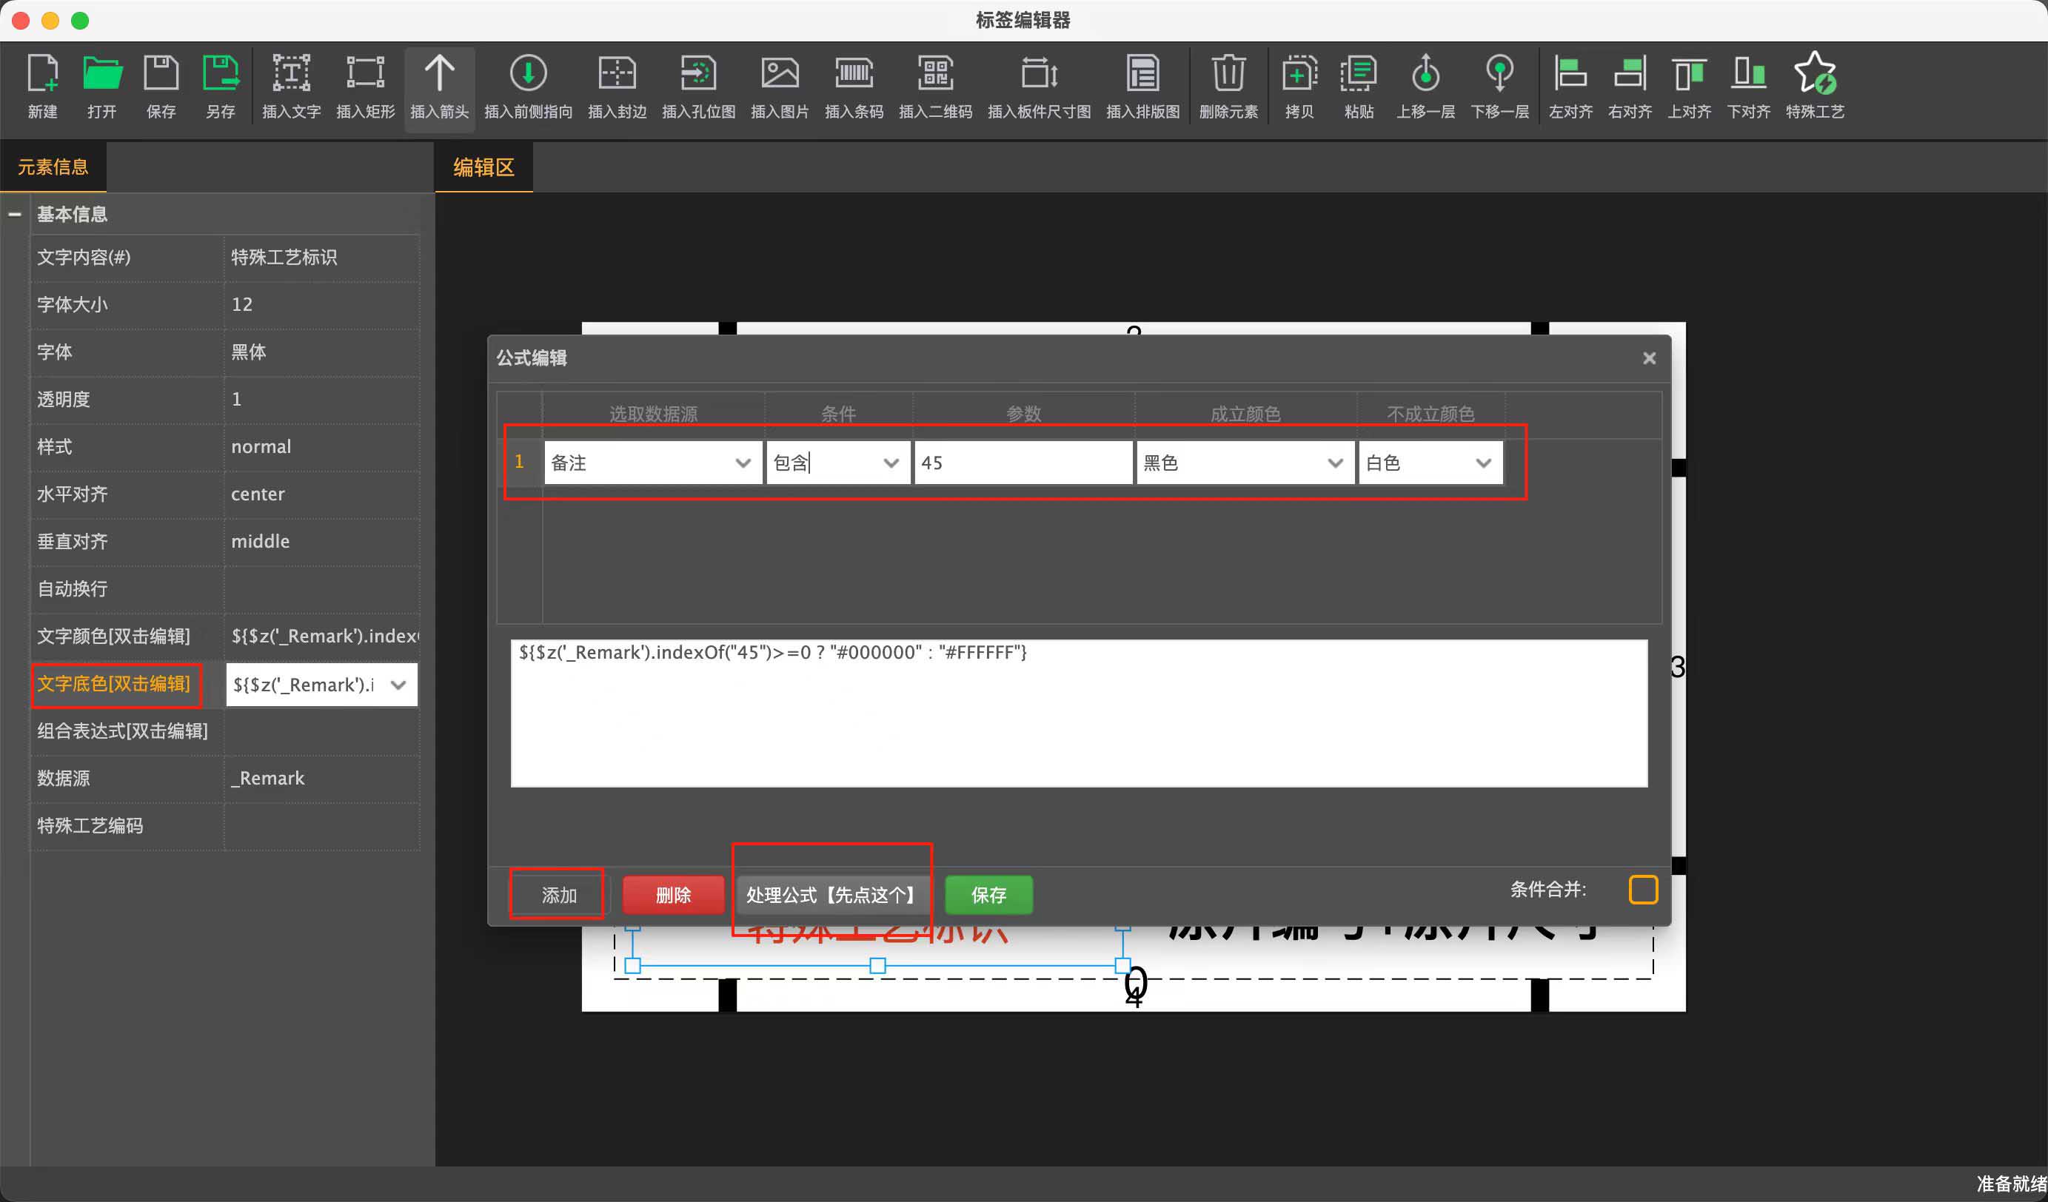Open the Special Craft (特殊工艺) star icon
The image size is (2048, 1202).
point(1814,74)
